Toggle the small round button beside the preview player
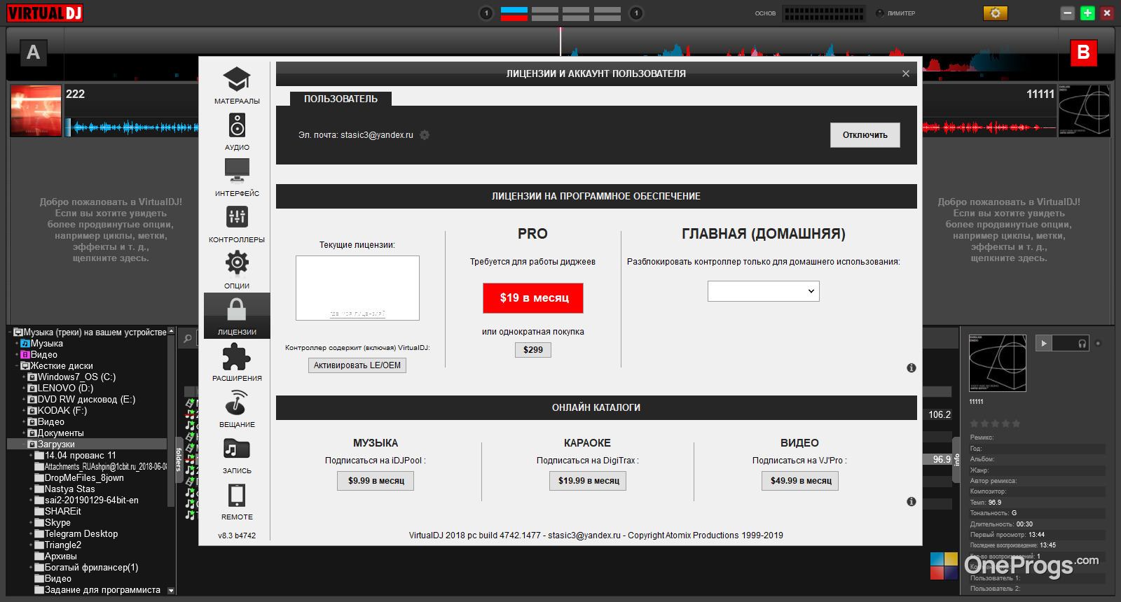Screen dimensions: 1121x602 (1098, 343)
